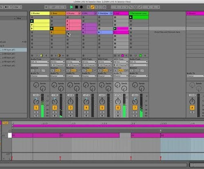Unfold track 5 with its circle button
Viewport: 204px width, 169px height.
click(x=111, y=13)
